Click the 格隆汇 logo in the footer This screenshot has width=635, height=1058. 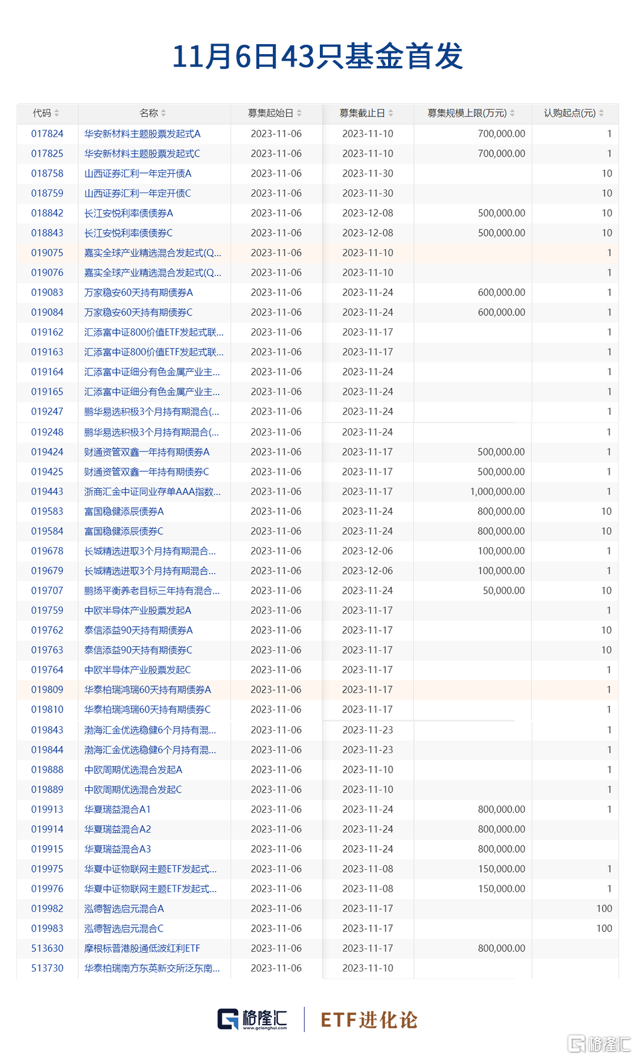(x=252, y=1019)
